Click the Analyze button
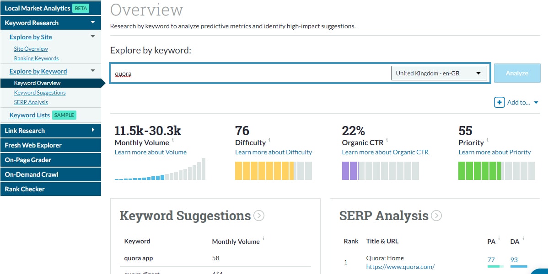This screenshot has width=548, height=274. (517, 73)
